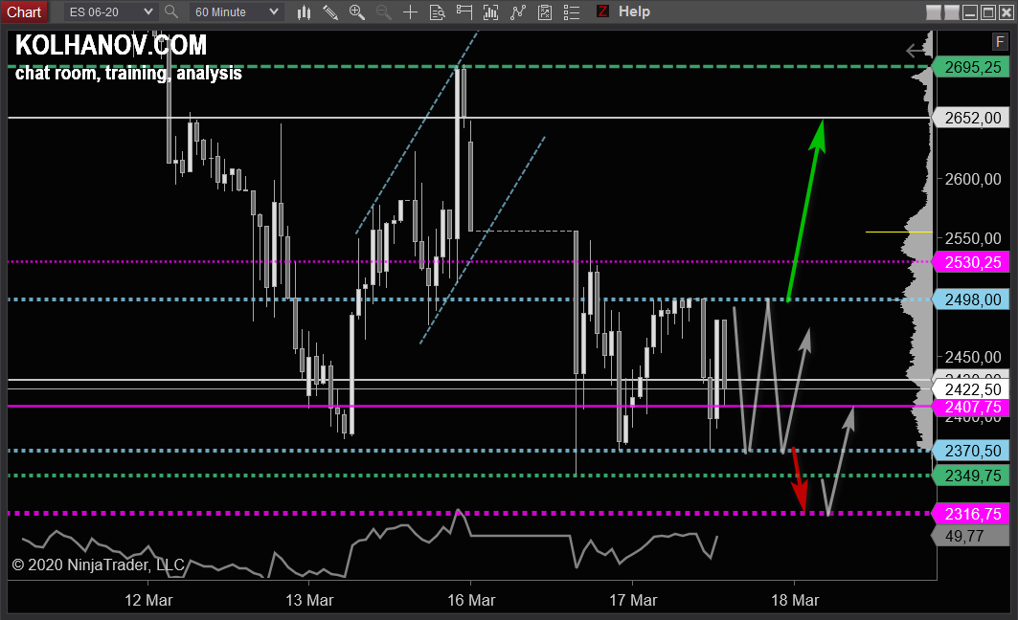The height and width of the screenshot is (620, 1018).
Task: Select the 2530,25 magenta price marker
Action: (x=971, y=261)
